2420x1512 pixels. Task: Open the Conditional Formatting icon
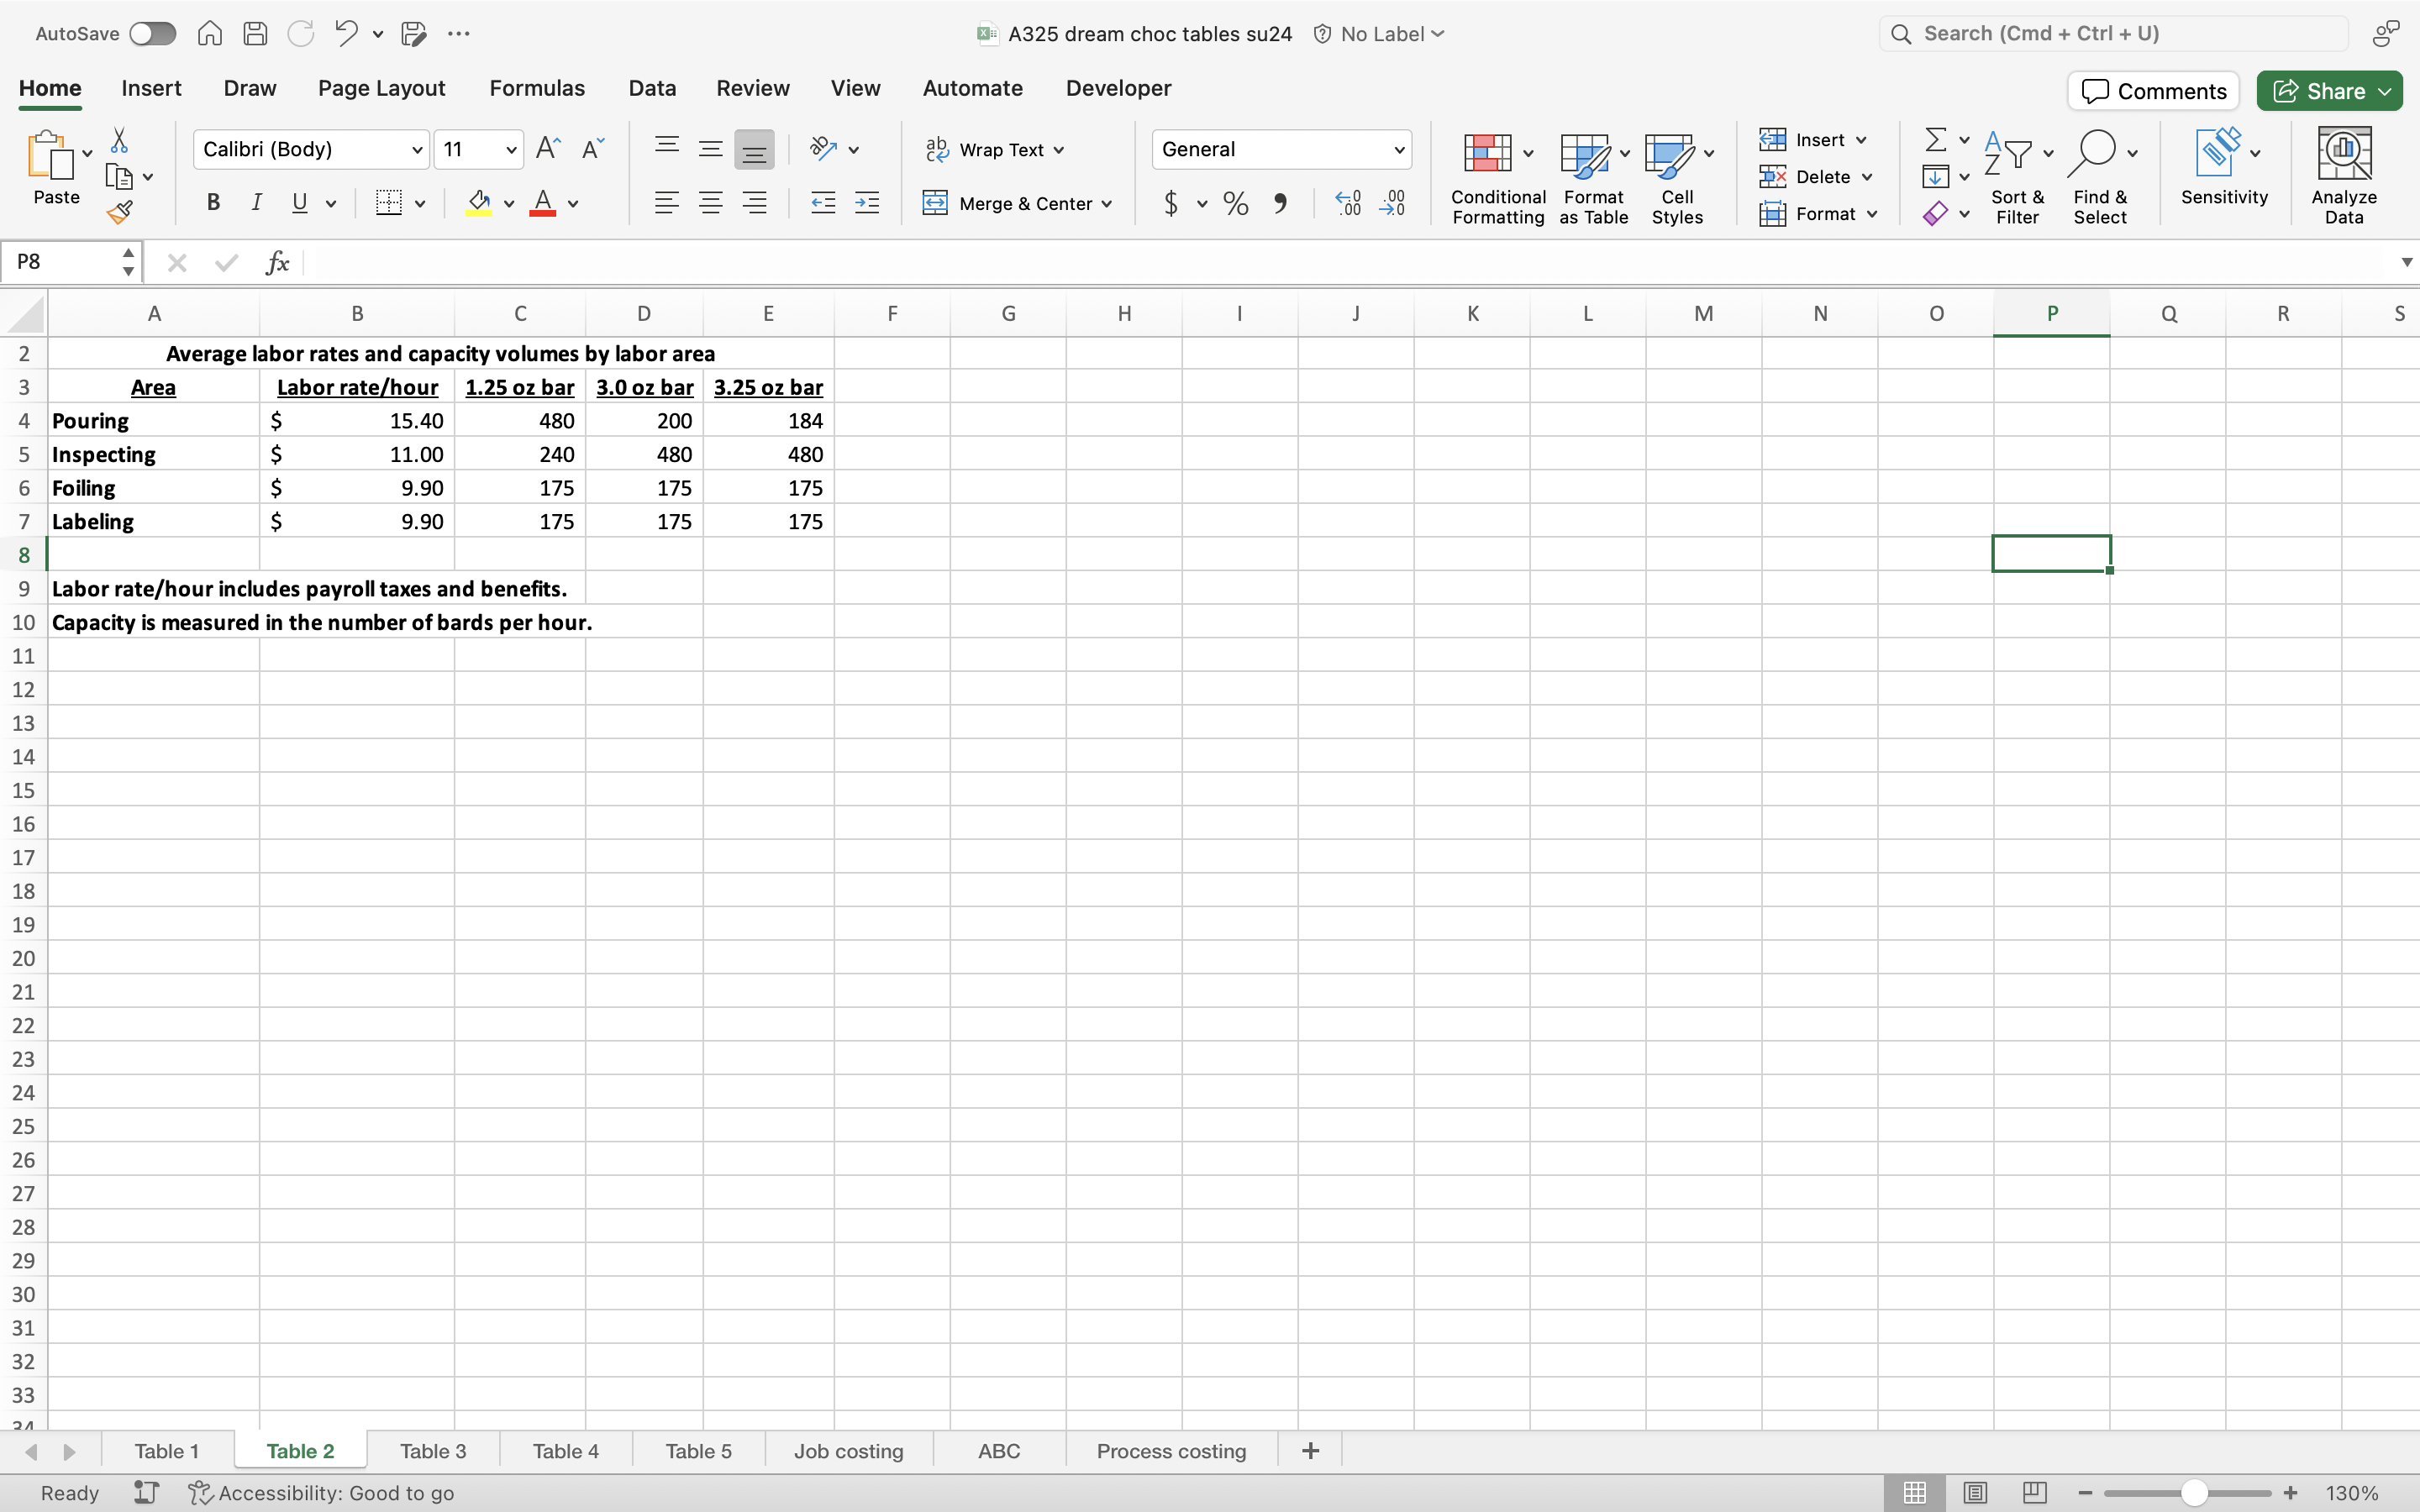1487,154
